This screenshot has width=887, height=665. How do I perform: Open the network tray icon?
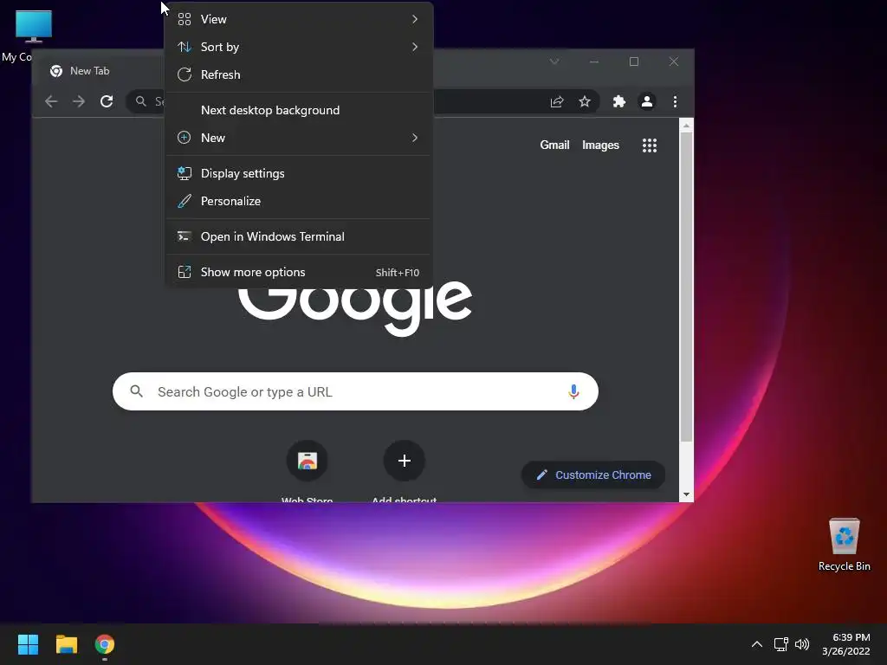click(x=781, y=644)
